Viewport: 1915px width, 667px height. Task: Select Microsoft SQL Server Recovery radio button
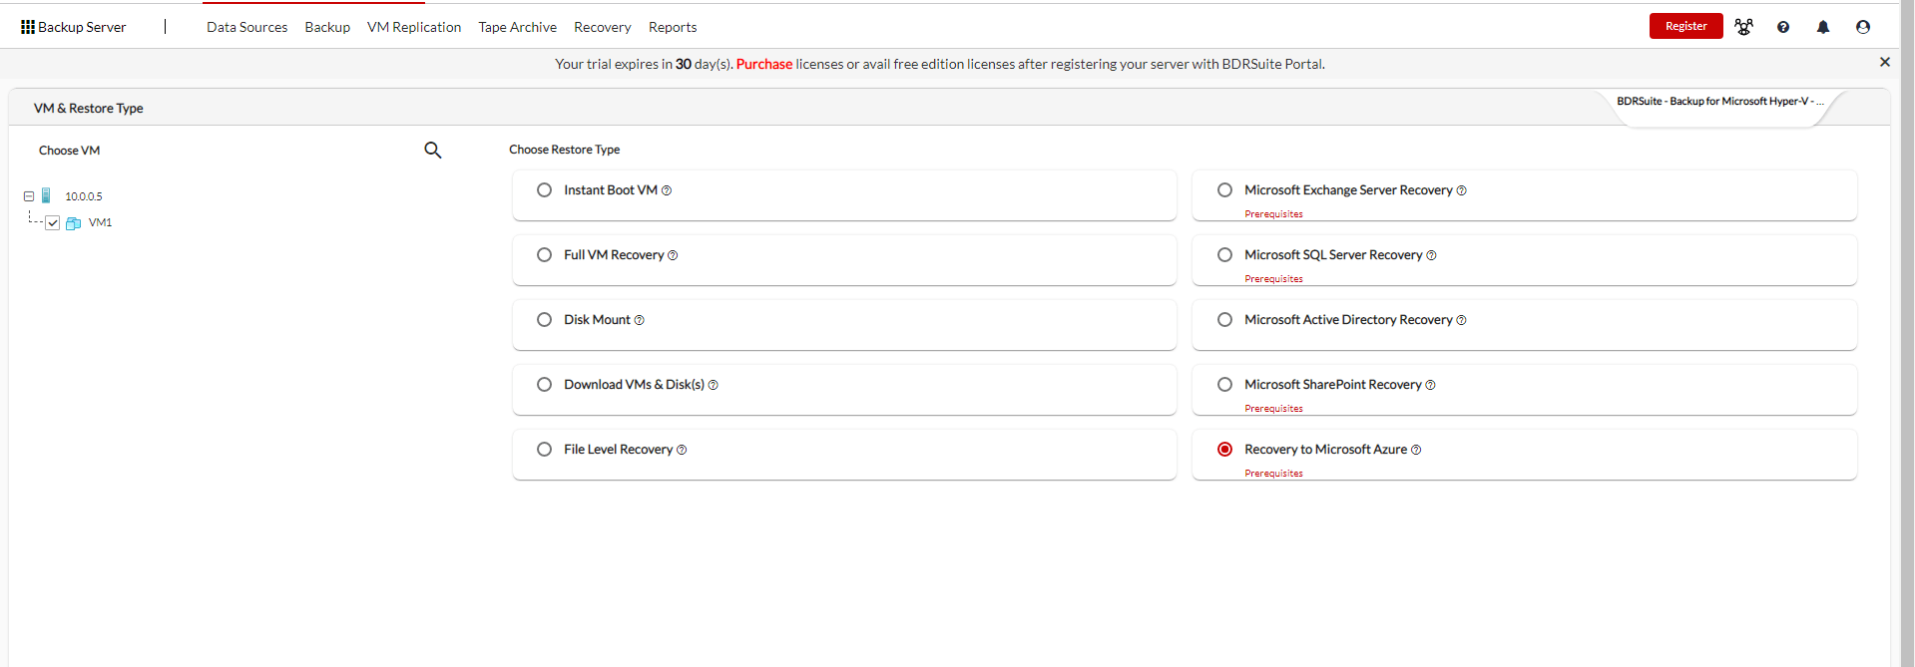coord(1224,254)
